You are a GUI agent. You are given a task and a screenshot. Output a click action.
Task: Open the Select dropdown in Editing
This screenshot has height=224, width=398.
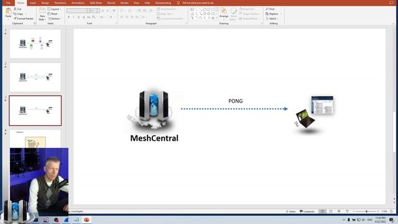pos(272,19)
